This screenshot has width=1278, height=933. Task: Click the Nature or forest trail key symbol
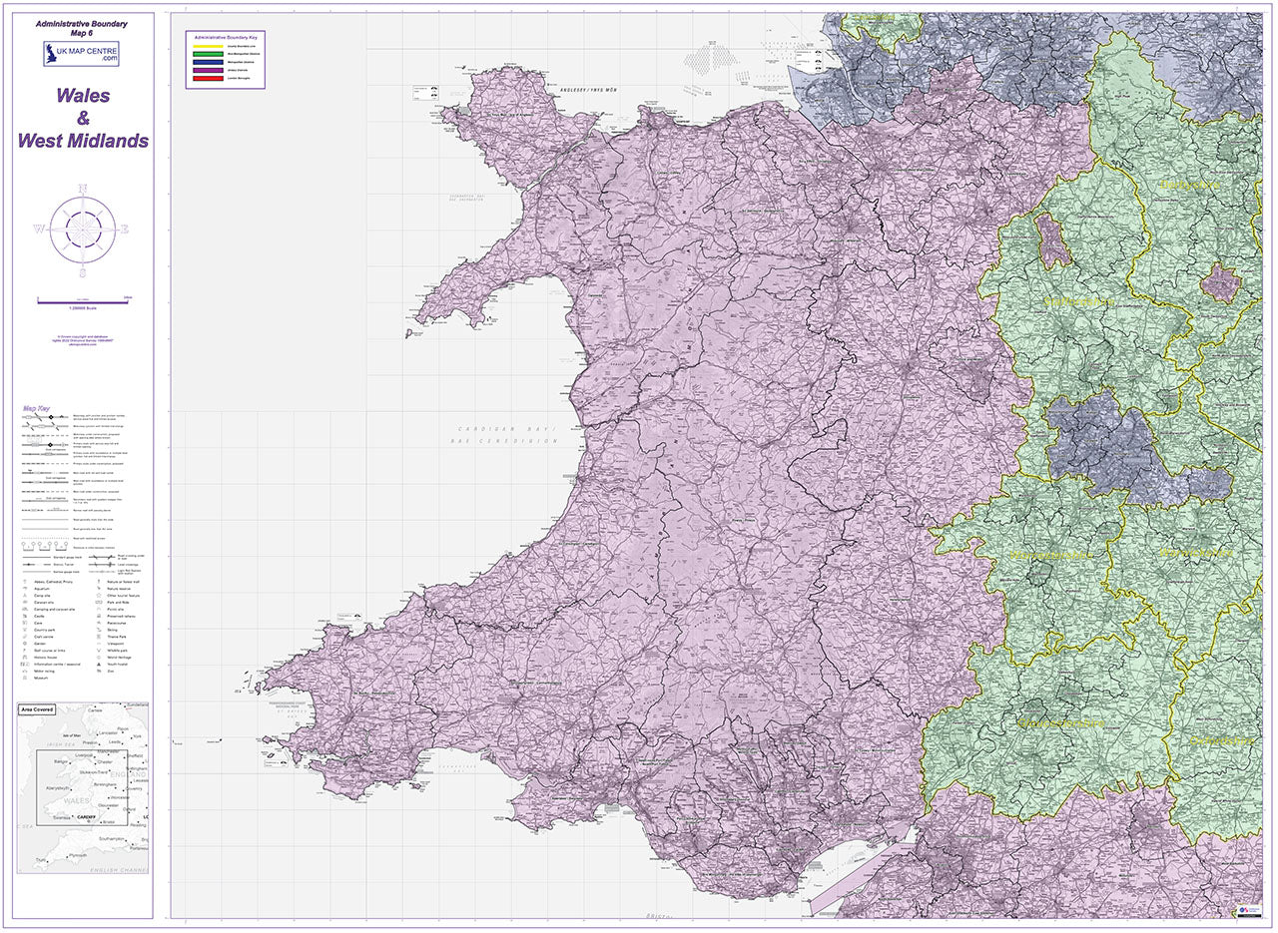(98, 581)
